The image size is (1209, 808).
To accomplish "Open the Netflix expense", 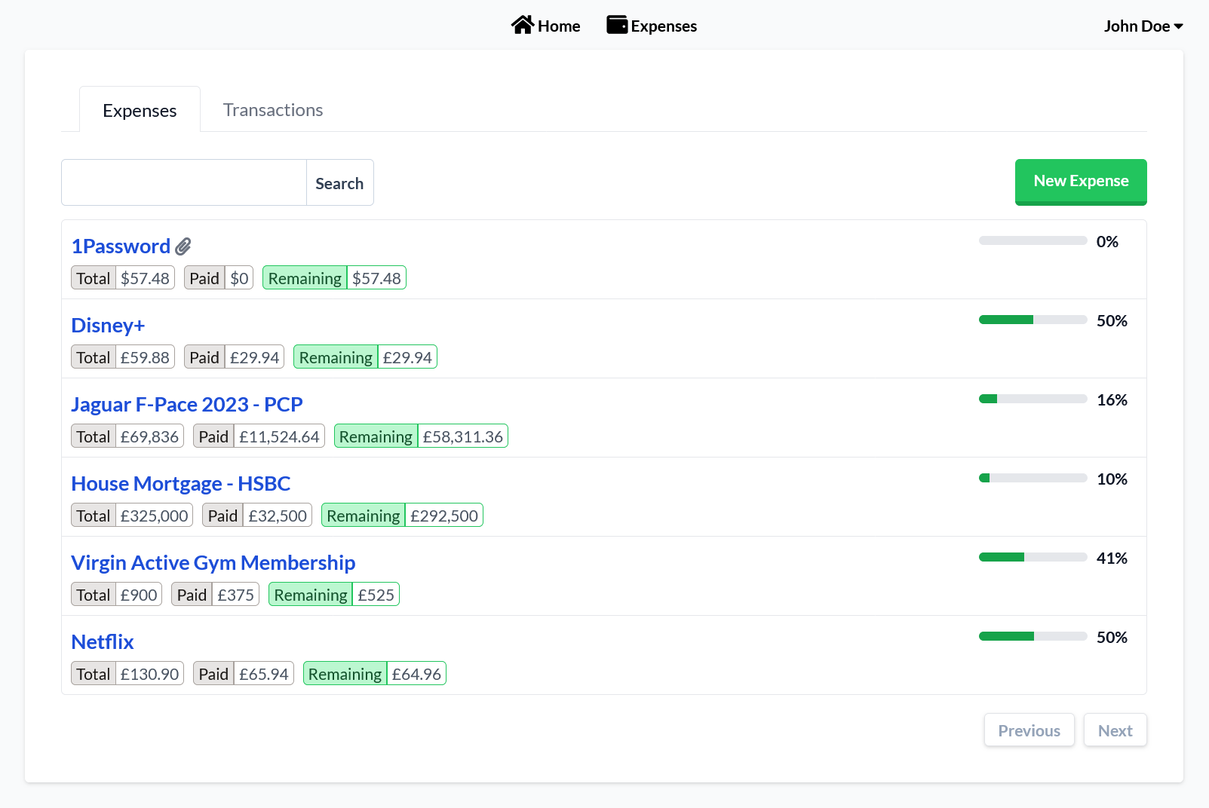I will 103,642.
